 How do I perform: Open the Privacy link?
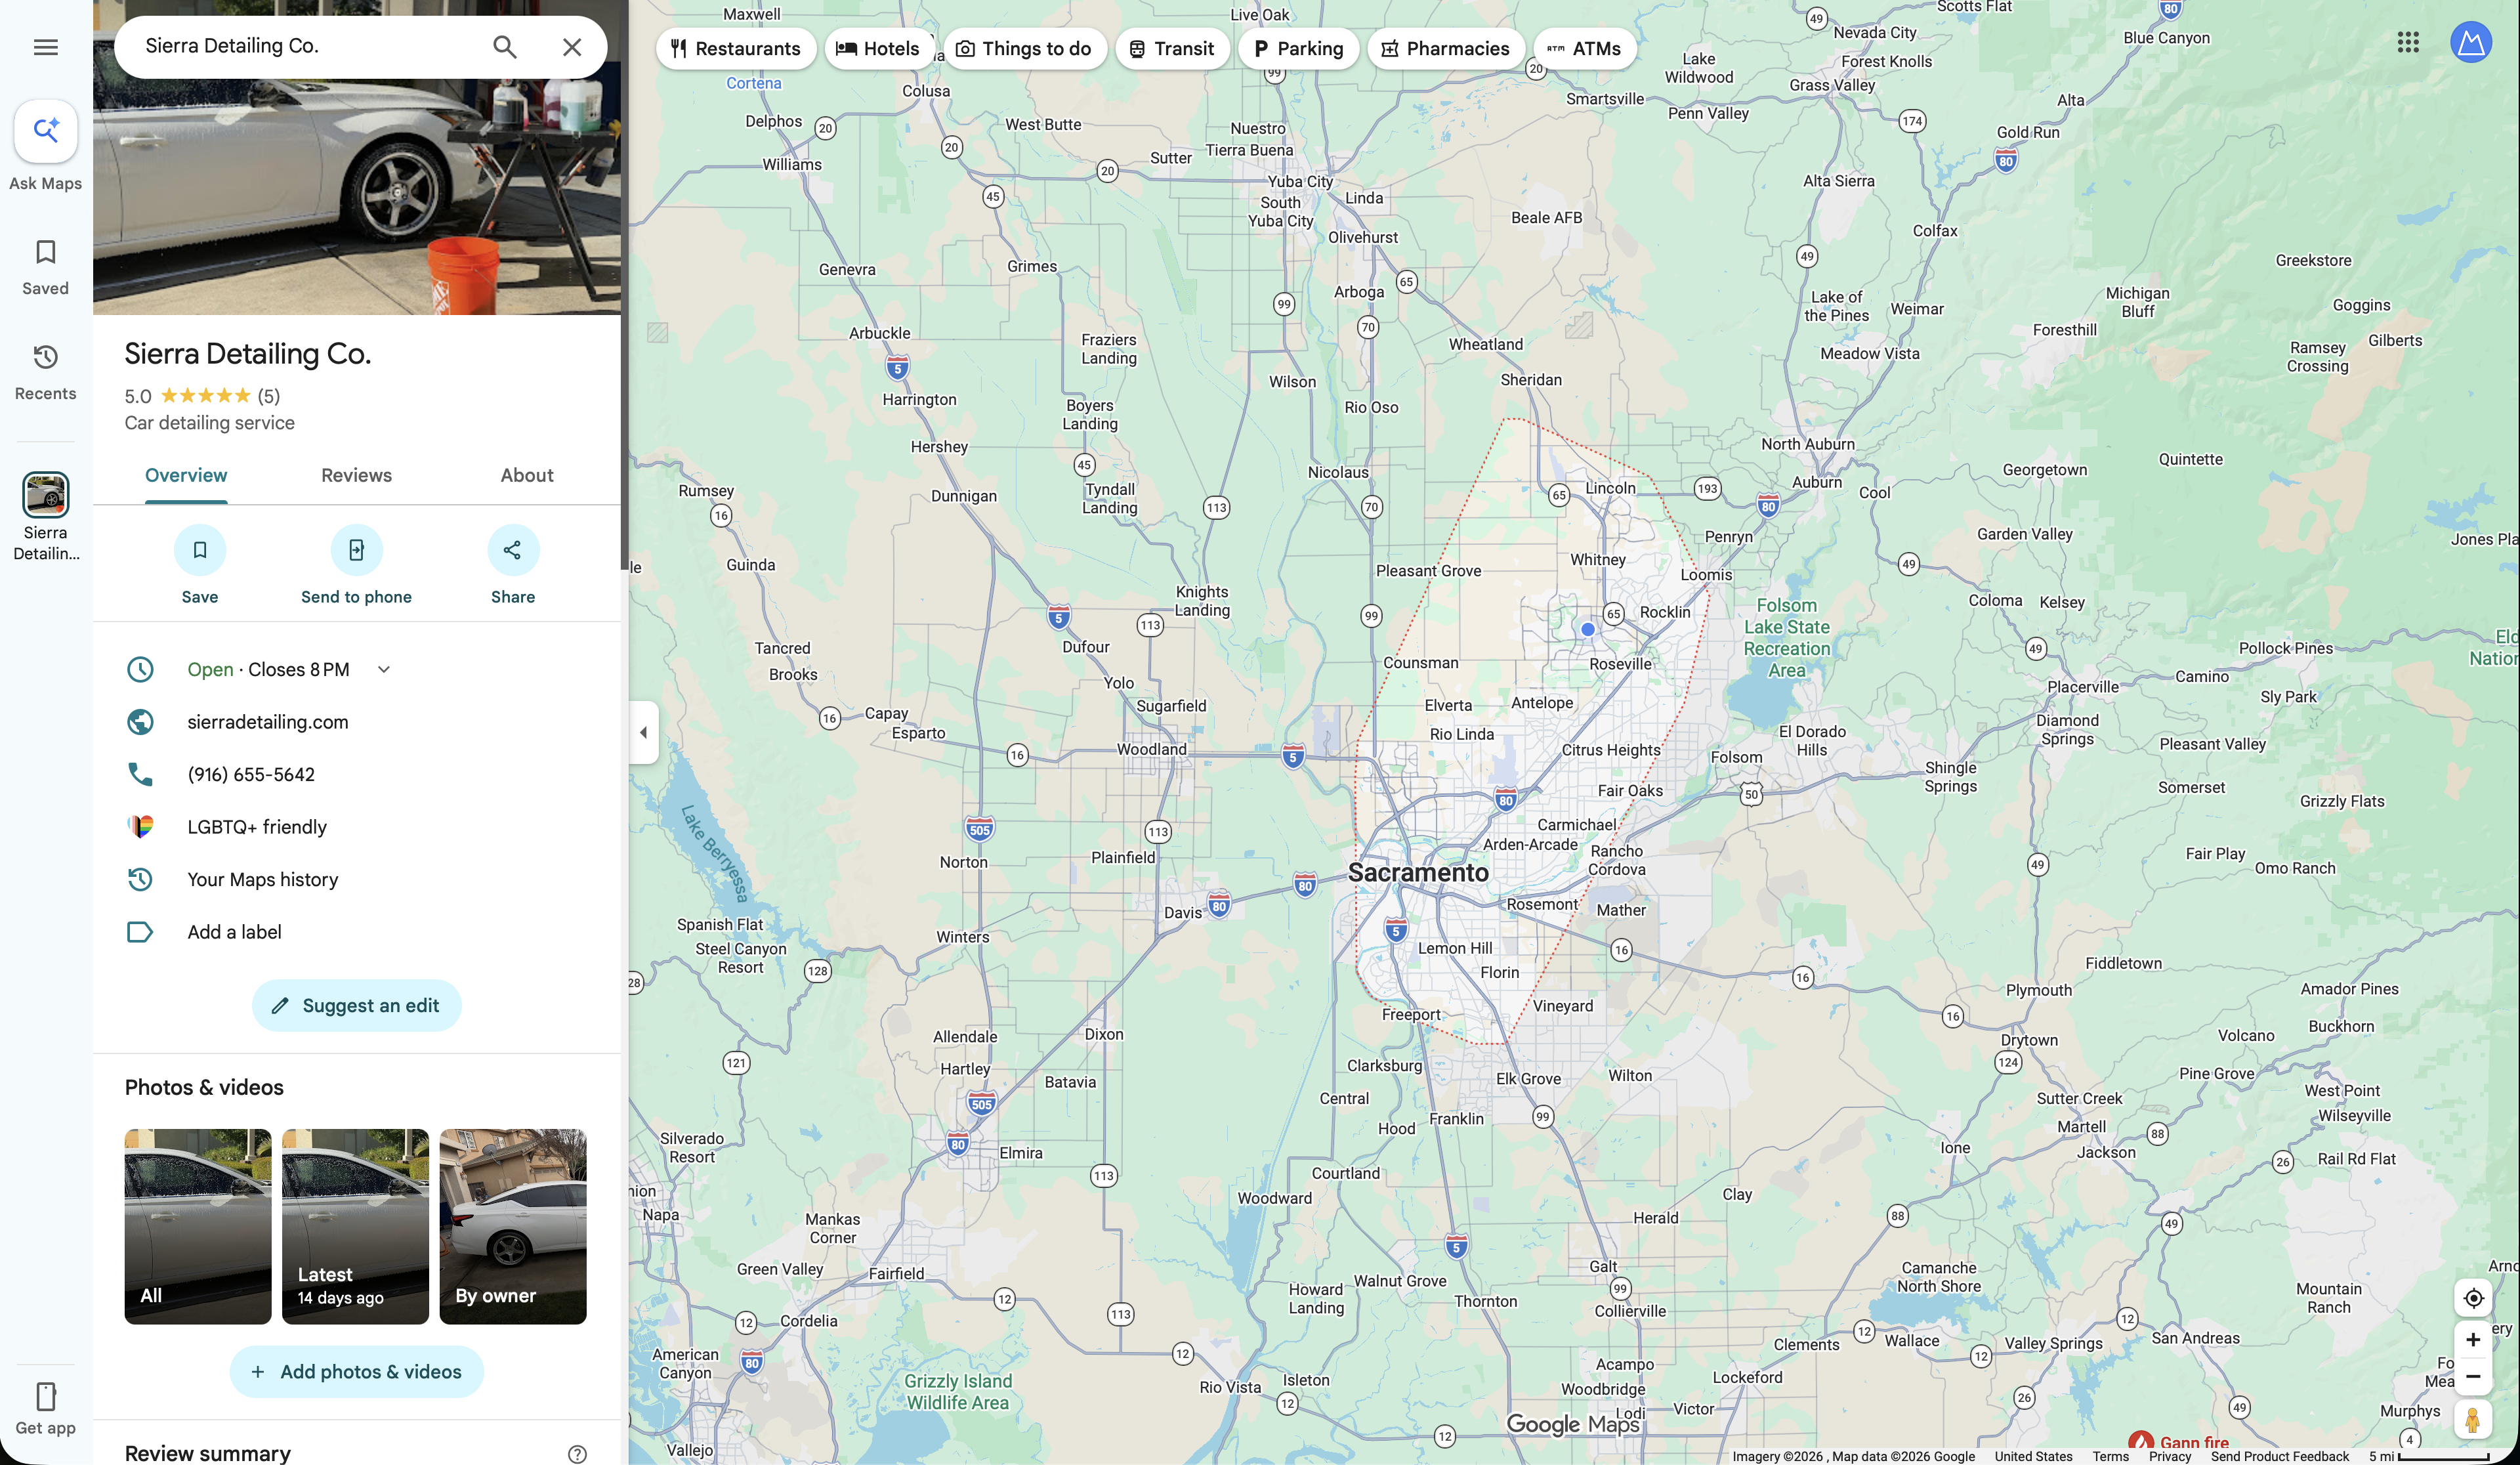tap(2169, 1456)
